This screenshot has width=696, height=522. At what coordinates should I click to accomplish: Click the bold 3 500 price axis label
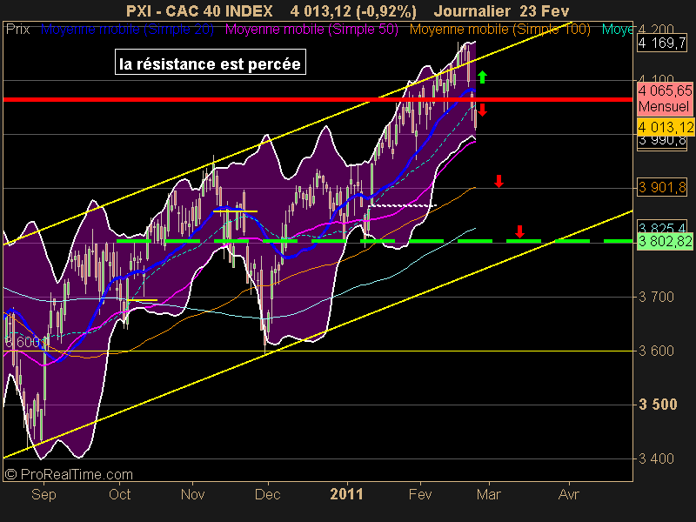[x=658, y=405]
